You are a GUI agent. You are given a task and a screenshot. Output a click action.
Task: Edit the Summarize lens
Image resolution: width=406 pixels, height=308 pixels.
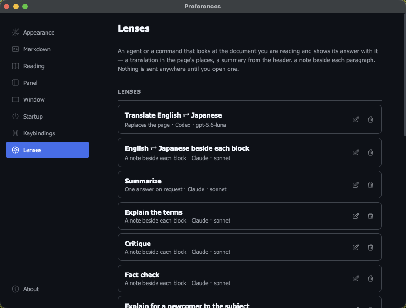point(356,185)
